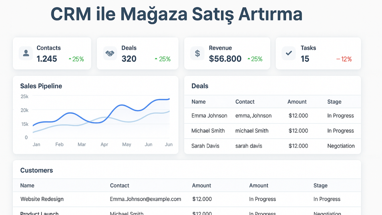Click the Revenue dollar sign icon
This screenshot has height=215, width=382.
pyautogui.click(x=197, y=53)
